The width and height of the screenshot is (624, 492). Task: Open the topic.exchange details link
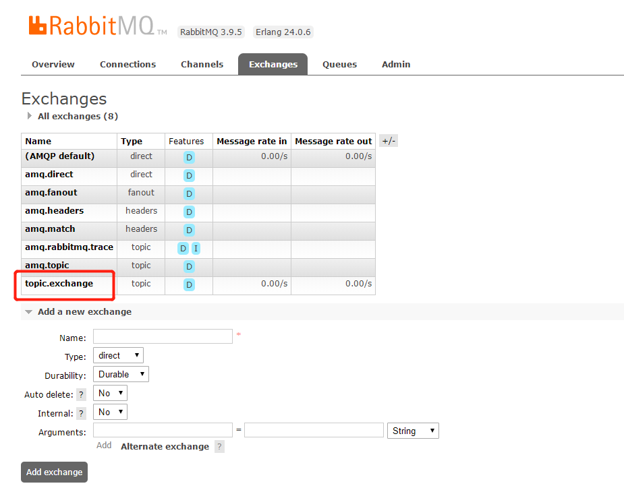coord(57,284)
